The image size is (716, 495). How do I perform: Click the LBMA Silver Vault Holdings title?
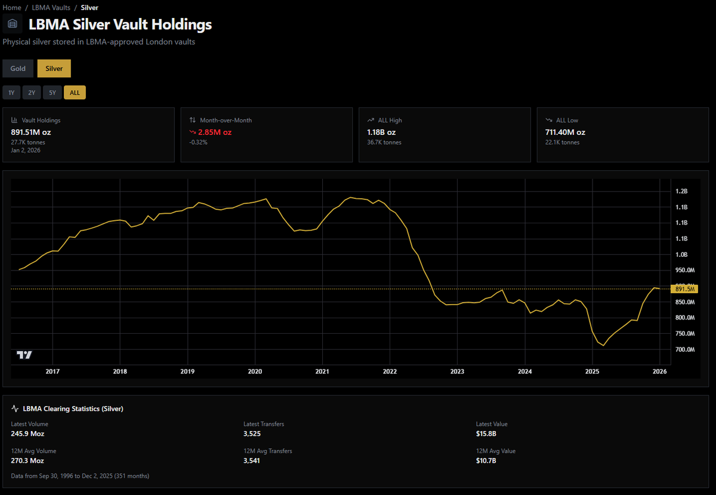click(120, 25)
